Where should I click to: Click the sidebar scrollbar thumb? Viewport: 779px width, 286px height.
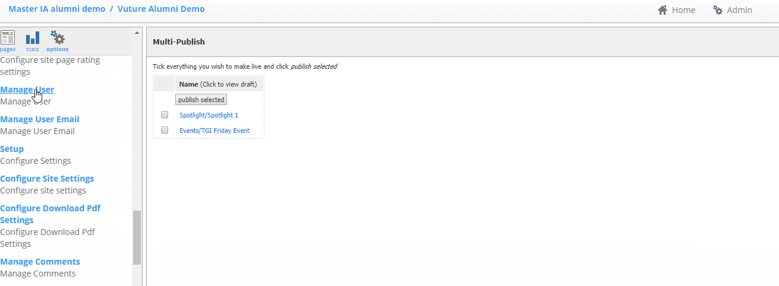coord(137,237)
